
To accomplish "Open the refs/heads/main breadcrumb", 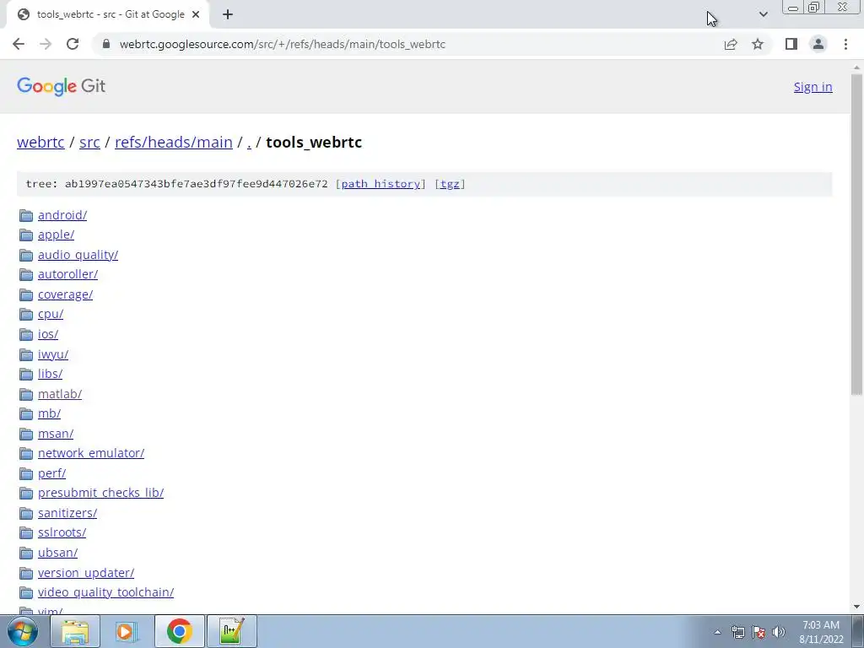I will click(x=174, y=142).
